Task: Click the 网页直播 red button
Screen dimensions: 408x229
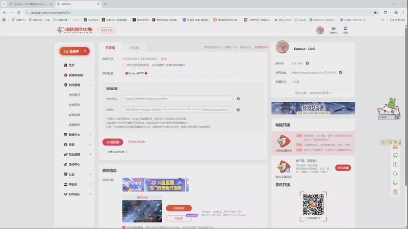Action: pos(343,168)
